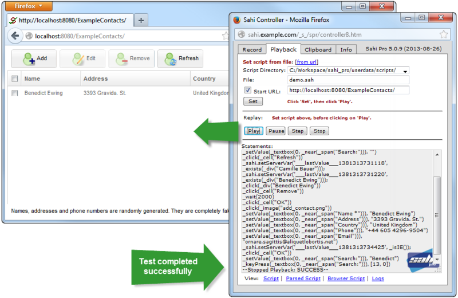The width and height of the screenshot is (458, 298).
Task: Open the Clipboard tab
Action: (318, 49)
